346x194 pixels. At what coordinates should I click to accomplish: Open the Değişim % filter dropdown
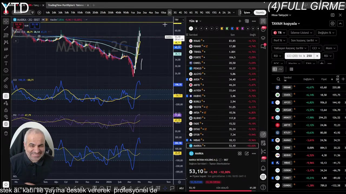point(326,33)
